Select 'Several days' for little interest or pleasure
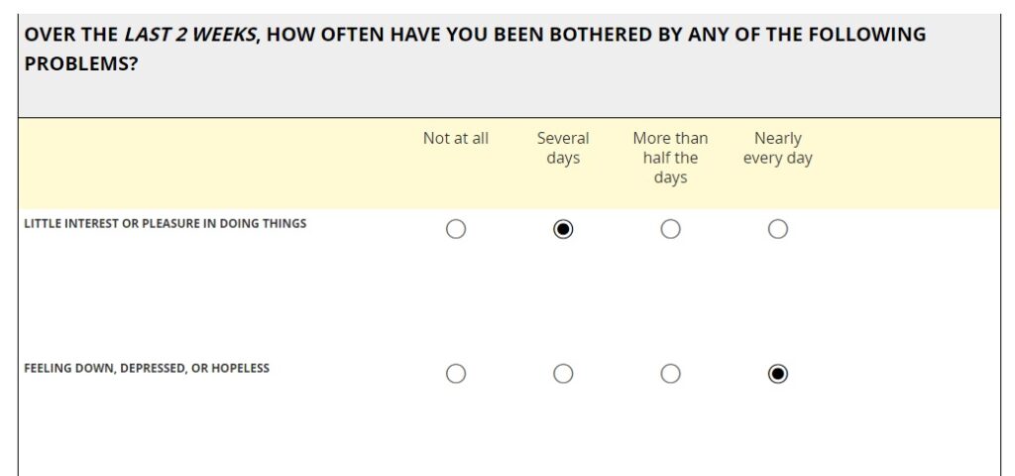 point(563,229)
